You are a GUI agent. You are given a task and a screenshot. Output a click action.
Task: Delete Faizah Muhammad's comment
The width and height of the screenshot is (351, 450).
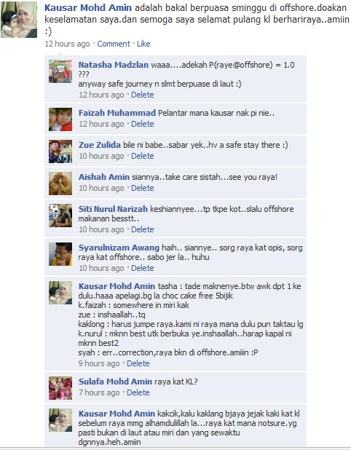pyautogui.click(x=142, y=124)
